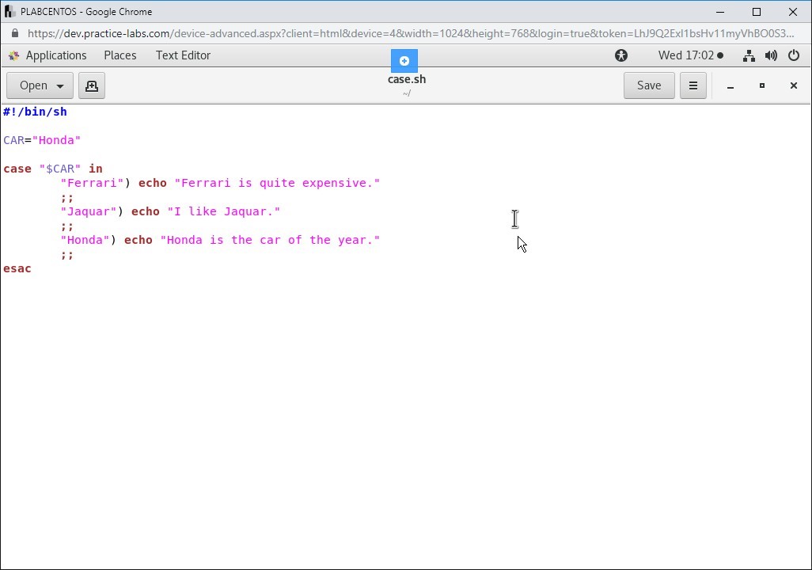Save the case.sh file
Screen dimensions: 812x570
pos(648,85)
